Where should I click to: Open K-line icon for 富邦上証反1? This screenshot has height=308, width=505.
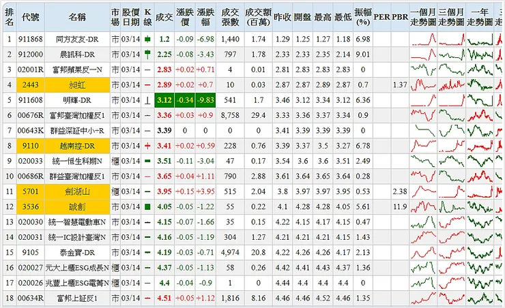click(x=147, y=298)
